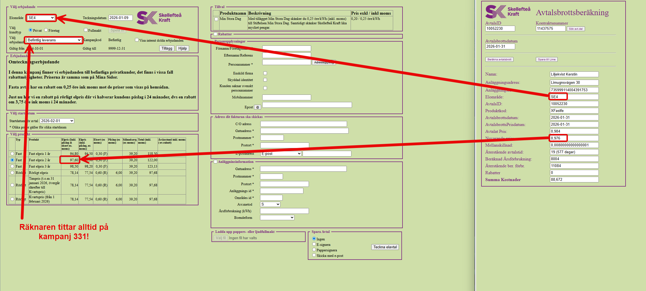Select the E-signera option under Spara Avtal
This screenshot has height=291, width=646.
click(x=314, y=244)
